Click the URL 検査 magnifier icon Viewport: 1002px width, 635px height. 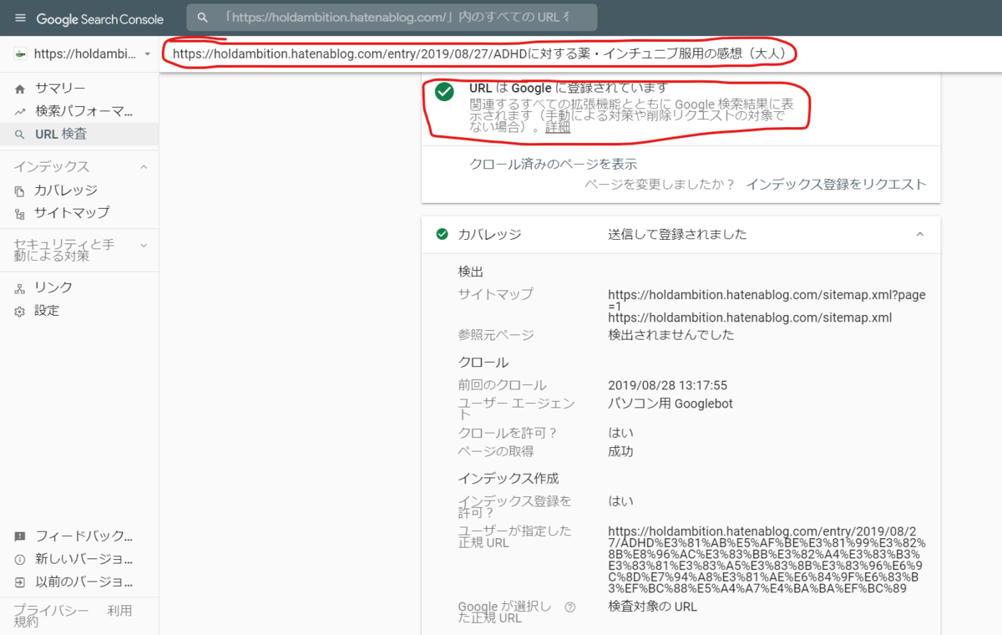click(20, 134)
